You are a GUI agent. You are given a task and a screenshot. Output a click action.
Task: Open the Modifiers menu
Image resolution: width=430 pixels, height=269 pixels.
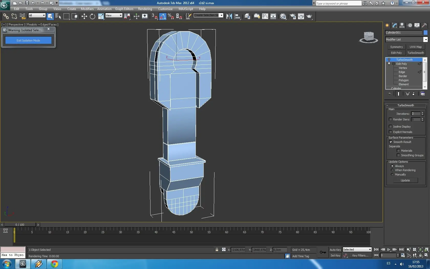point(87,9)
